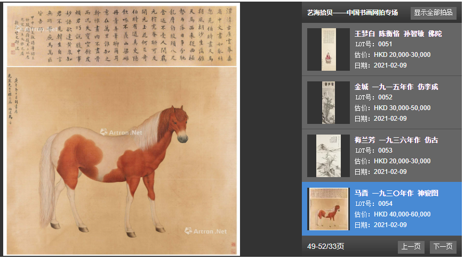Click the LOT号 0052 label
The width and height of the screenshot is (464, 259).
tap(373, 97)
